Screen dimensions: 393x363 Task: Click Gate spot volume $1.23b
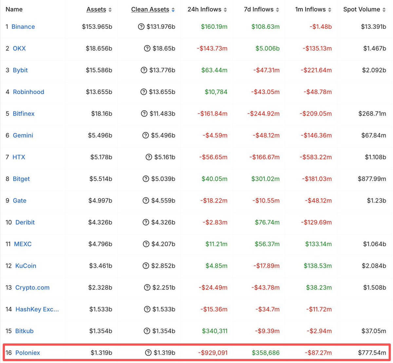(377, 201)
